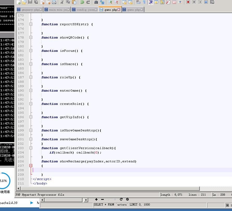Collapse the reportSDK function fold

point(31,24)
